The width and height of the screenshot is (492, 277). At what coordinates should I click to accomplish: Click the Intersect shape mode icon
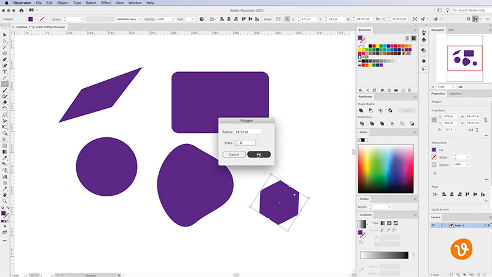pyautogui.click(x=380, y=111)
